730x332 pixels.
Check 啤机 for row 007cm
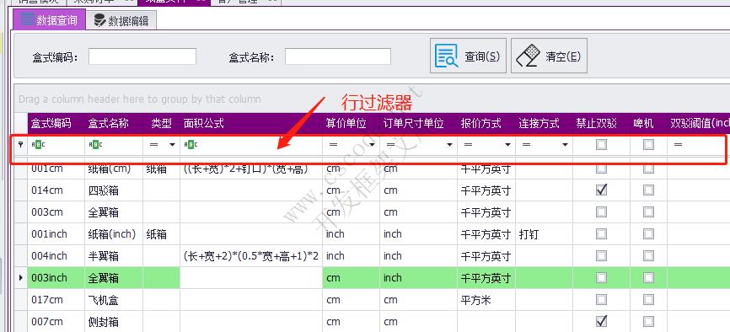pyautogui.click(x=648, y=321)
